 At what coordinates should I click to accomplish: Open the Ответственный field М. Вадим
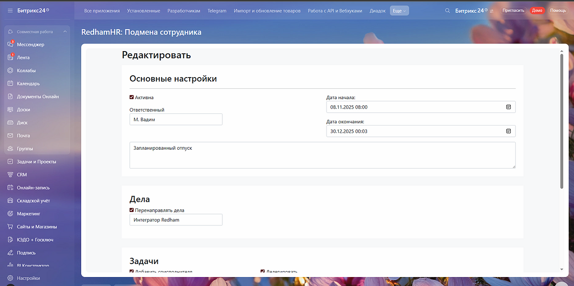pos(176,119)
